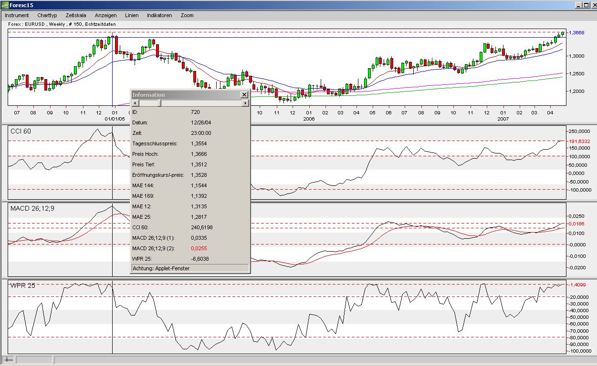
Task: Open the Instrument menu
Action: [x=17, y=15]
